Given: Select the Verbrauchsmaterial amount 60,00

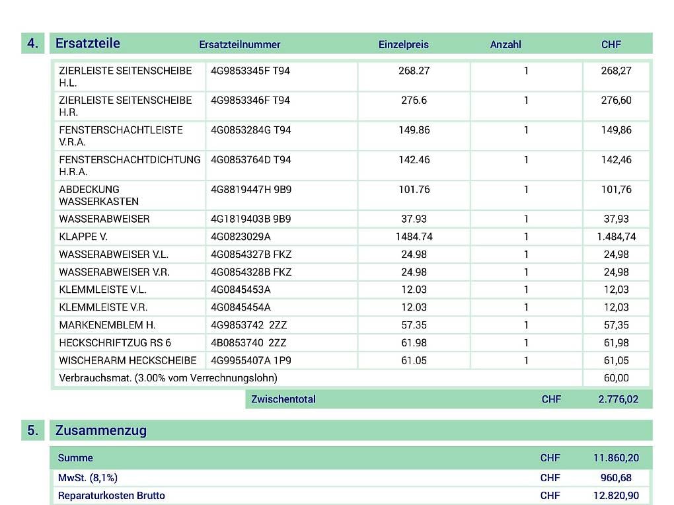Looking at the screenshot, I should coord(616,378).
